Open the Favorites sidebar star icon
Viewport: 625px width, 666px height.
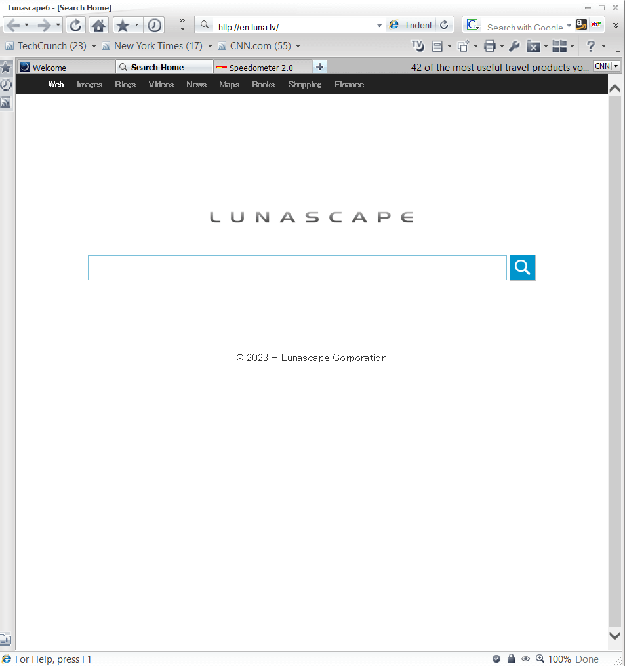6,68
